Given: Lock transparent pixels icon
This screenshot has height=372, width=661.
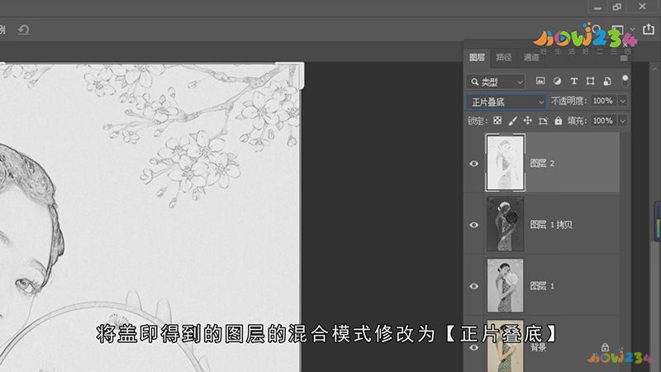Looking at the screenshot, I should 497,121.
